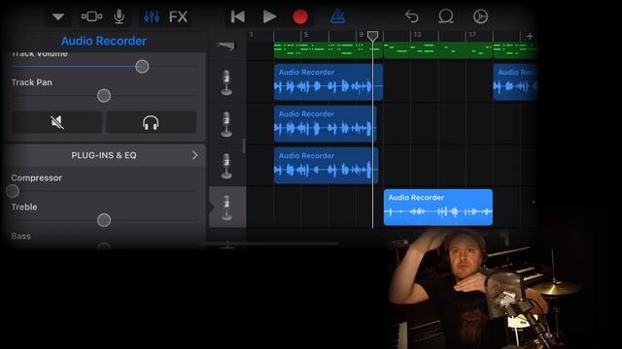
Task: Solo the track with headphones button
Action: click(151, 122)
